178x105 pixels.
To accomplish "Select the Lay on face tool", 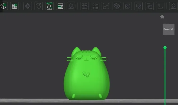I will tap(71, 6).
